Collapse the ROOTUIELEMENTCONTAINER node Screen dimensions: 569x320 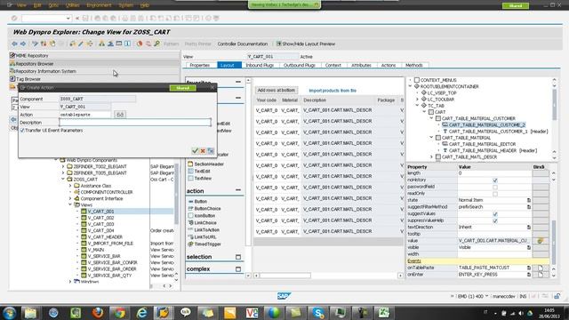pyautogui.click(x=411, y=86)
